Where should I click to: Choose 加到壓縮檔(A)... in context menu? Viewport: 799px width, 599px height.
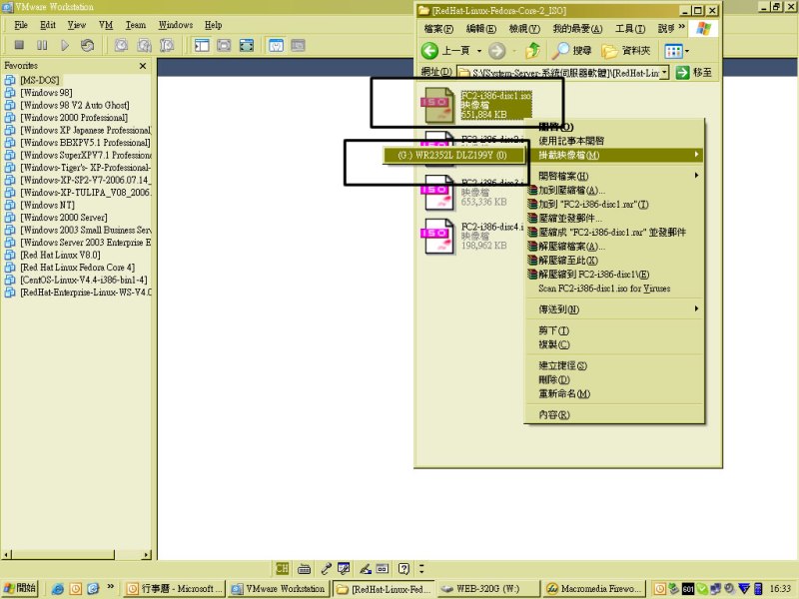coord(614,190)
